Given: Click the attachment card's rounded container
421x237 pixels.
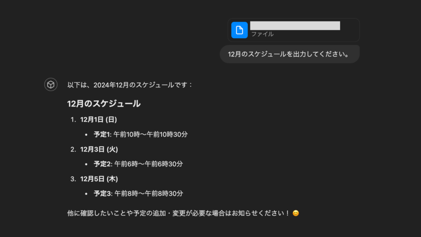Looking at the screenshot, I should point(294,30).
